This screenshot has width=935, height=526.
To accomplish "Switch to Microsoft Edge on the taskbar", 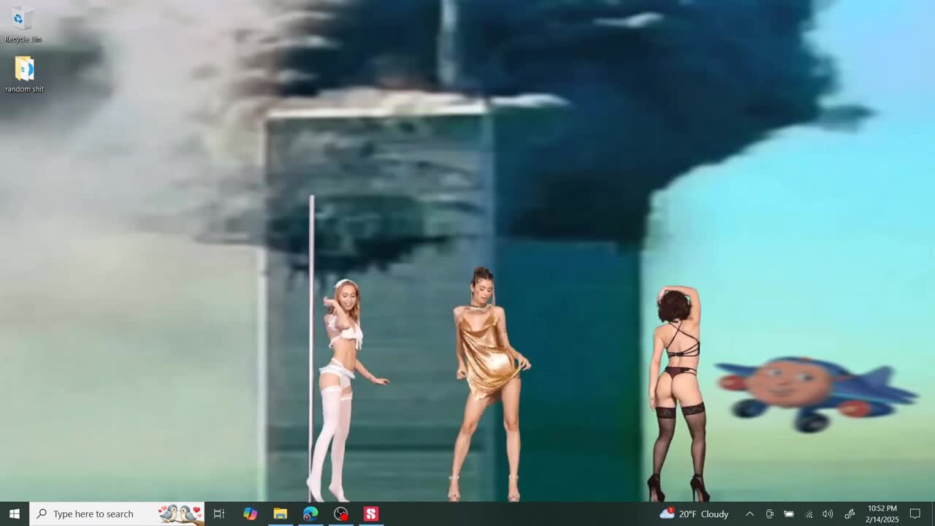I will point(310,514).
